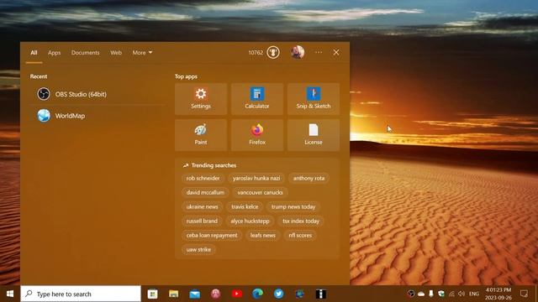
Task: Open Mail app from taskbar
Action: coord(194,294)
